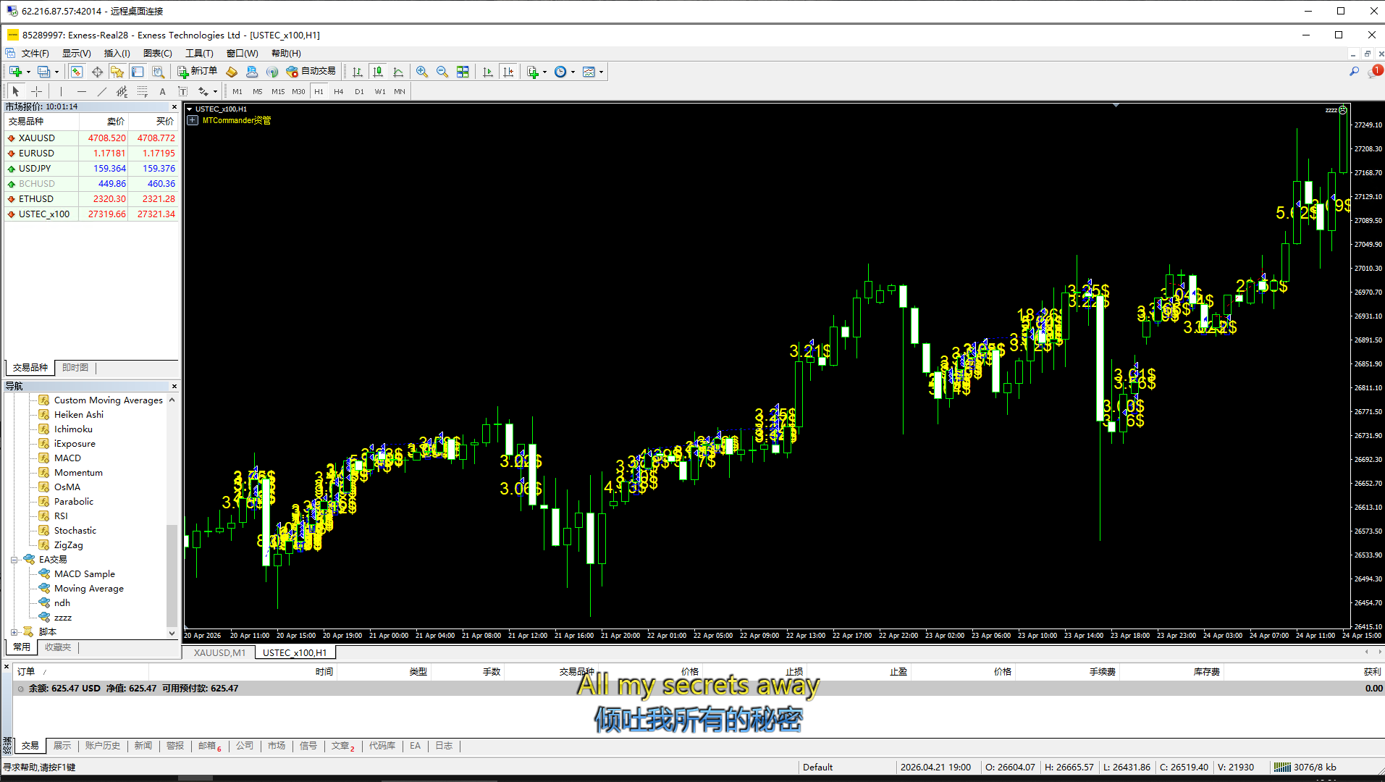This screenshot has width=1385, height=782.
Task: Select the text label tool
Action: pyautogui.click(x=183, y=91)
